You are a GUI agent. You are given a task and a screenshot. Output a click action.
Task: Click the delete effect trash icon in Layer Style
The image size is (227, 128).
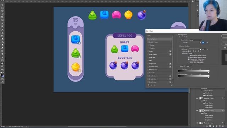click(172, 85)
